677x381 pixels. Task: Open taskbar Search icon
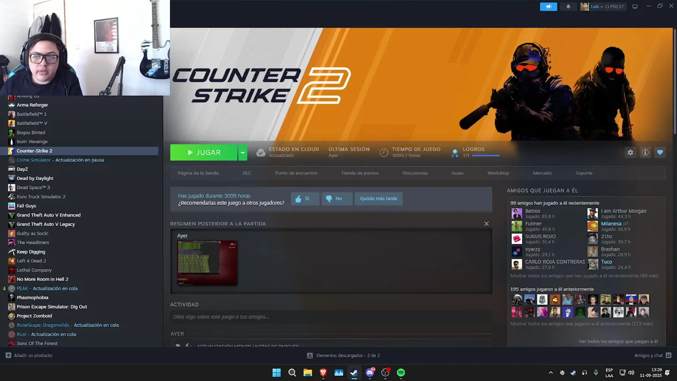coord(292,373)
